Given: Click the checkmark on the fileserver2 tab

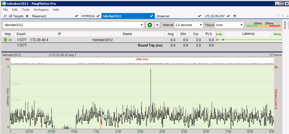Looking at the screenshot, I should (x=77, y=16).
